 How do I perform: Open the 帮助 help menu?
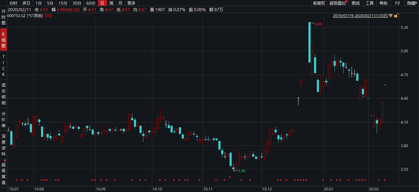[x=384, y=3]
